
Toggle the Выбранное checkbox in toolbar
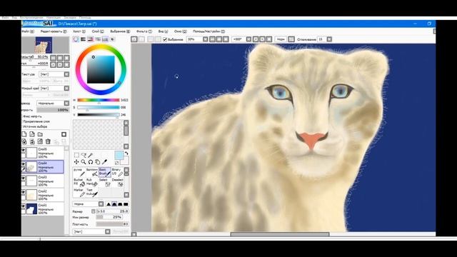pos(165,39)
